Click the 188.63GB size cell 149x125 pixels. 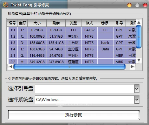click(x=37, y=49)
